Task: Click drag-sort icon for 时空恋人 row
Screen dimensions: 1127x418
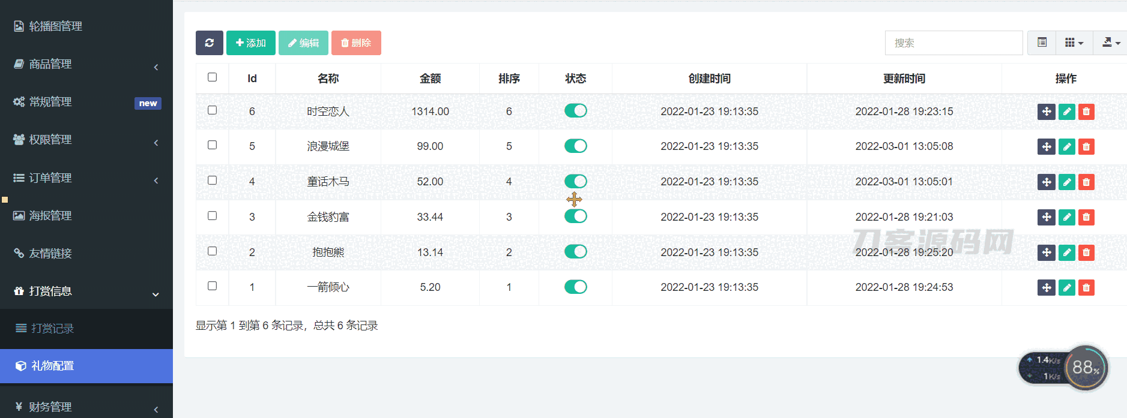Action: point(1046,112)
